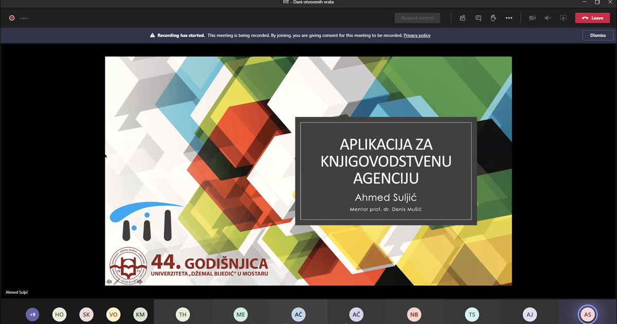Leave the meeting
The width and height of the screenshot is (617, 324).
pos(592,18)
